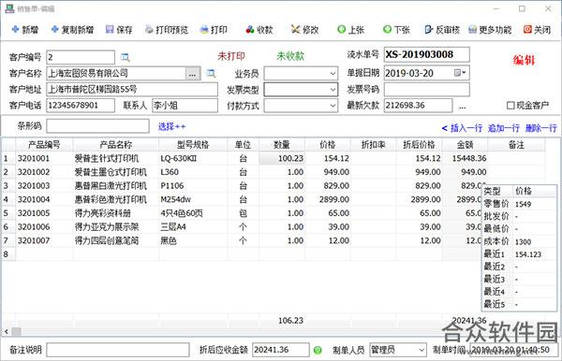Click the 打印 (Print) toolbar button

coord(214,30)
